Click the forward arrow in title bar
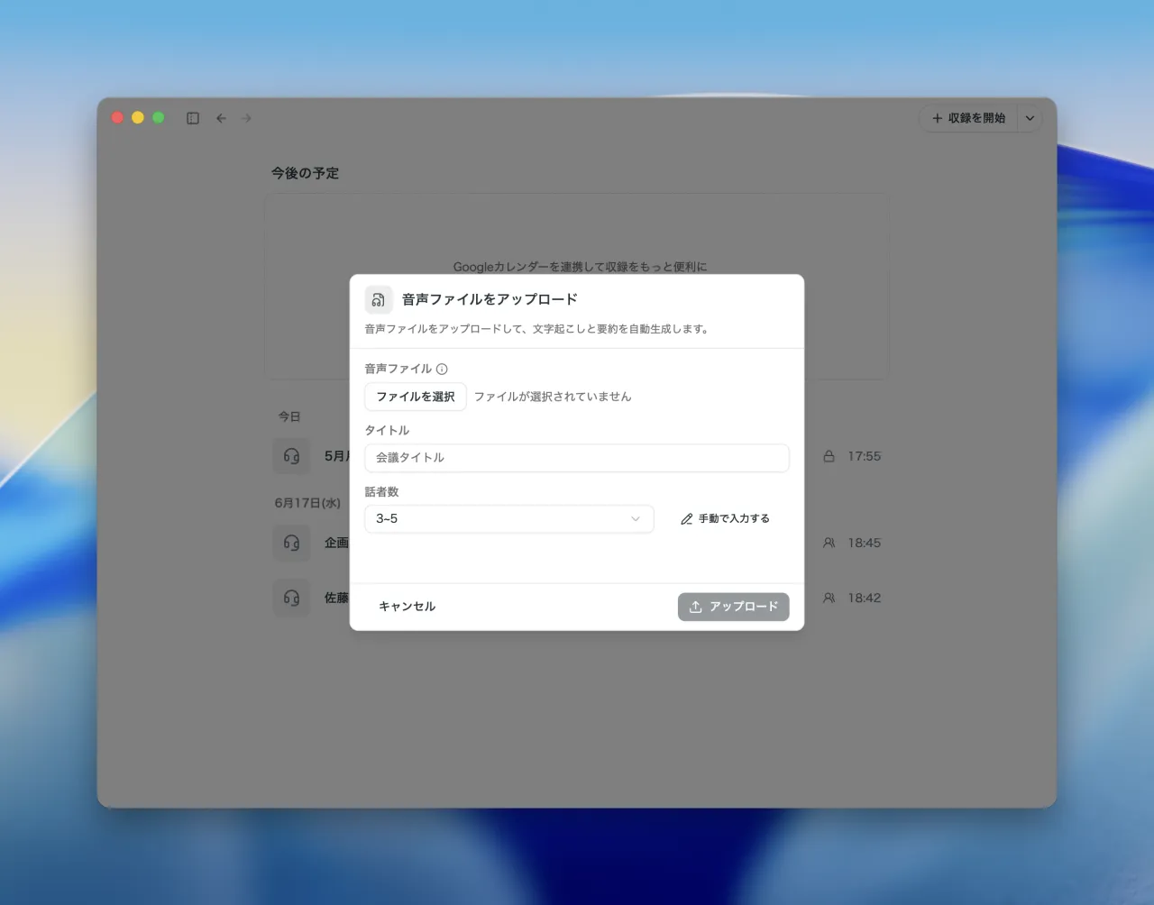Screen dimensions: 1154x905 pos(246,118)
